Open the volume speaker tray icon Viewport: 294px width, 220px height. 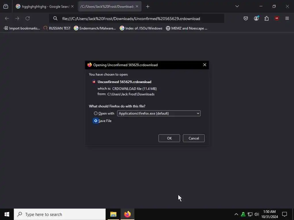tap(256, 214)
